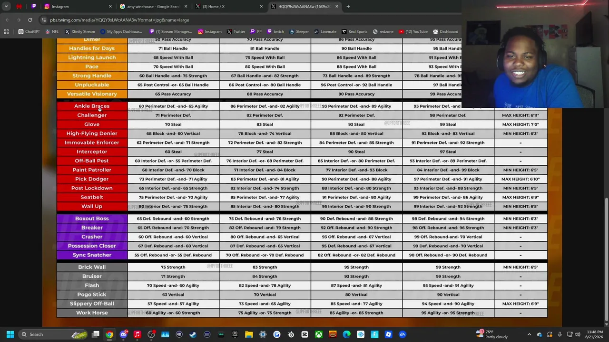
Task: Open the My Apps Dashboard bookmark
Action: pyautogui.click(x=121, y=32)
